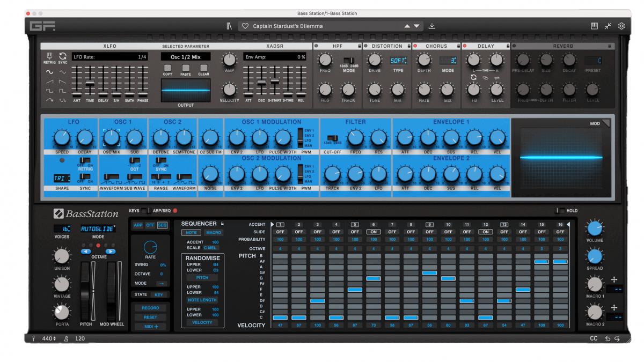644x362 pixels.
Task: Click the randomise Note Length button
Action: tap(202, 300)
